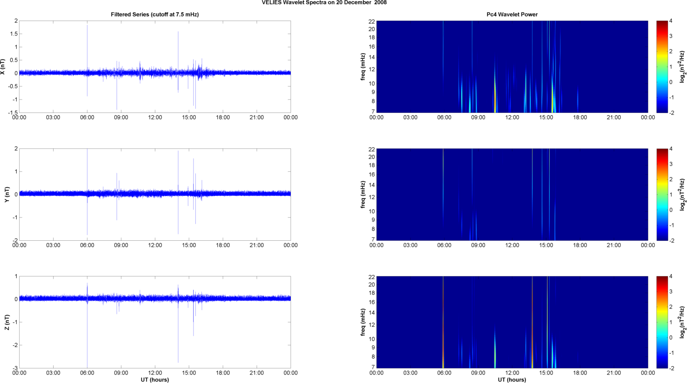Click the 'X (nT)' y-axis label
The height and width of the screenshot is (383, 687).
pyautogui.click(x=4, y=67)
